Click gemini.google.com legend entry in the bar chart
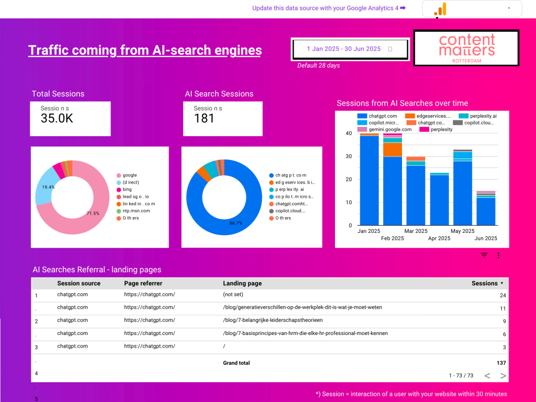Viewport: 536px width, 402px height. tap(385, 130)
